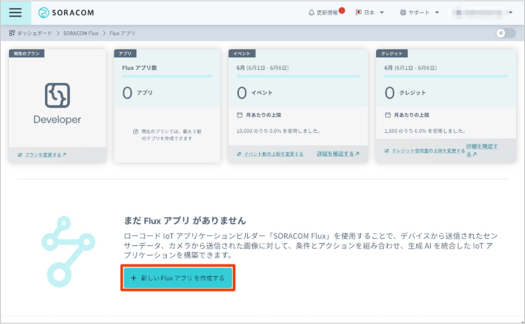This screenshot has height=324, width=525.
Task: Click the イベント card label
Action: point(242,53)
